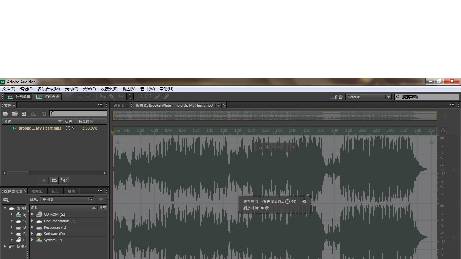This screenshot has width=461, height=259.
Task: Click the headphone icon beside the timeline ruler
Action: [443, 131]
